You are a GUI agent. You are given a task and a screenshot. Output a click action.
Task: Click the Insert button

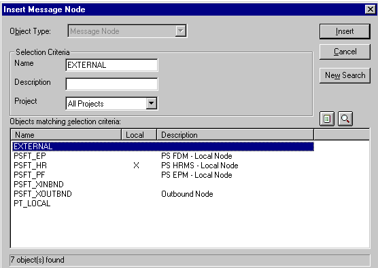tap(345, 31)
